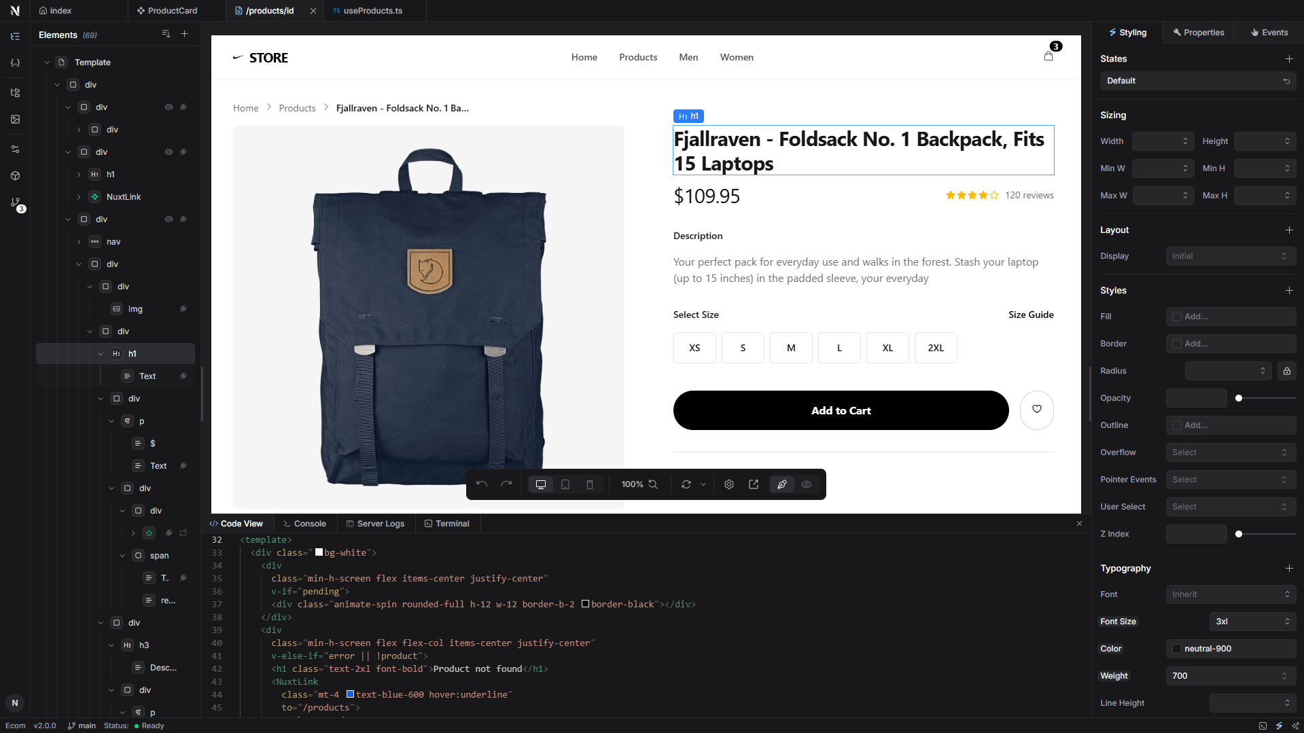Open the Display dropdown
The image size is (1304, 733).
(1231, 256)
